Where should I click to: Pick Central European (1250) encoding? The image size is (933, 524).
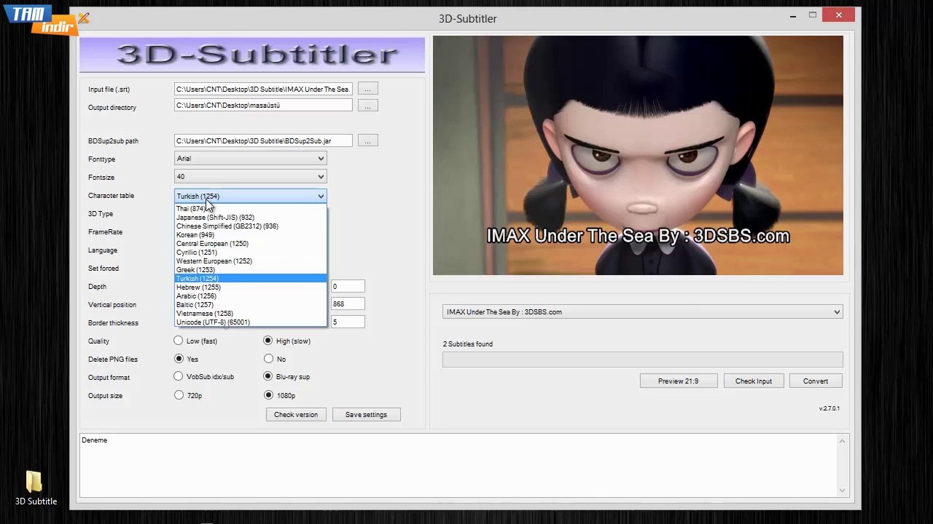click(251, 244)
